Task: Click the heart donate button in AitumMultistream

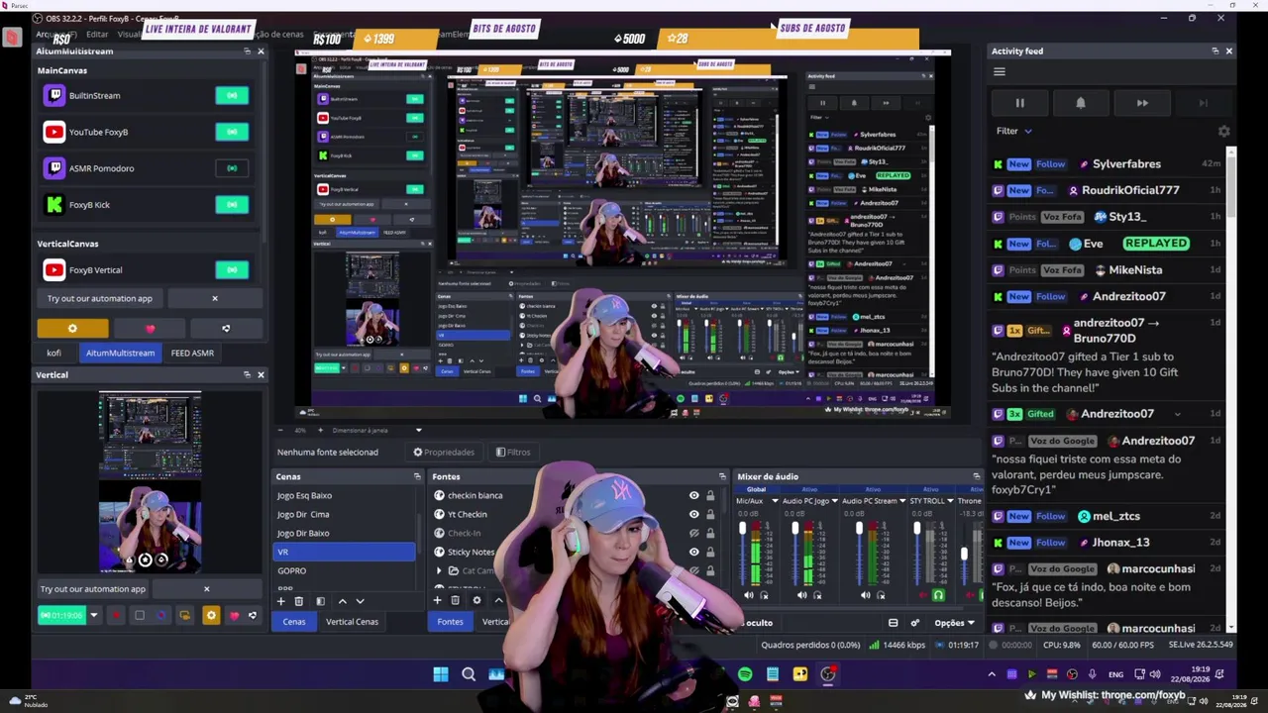Action: pos(150,329)
